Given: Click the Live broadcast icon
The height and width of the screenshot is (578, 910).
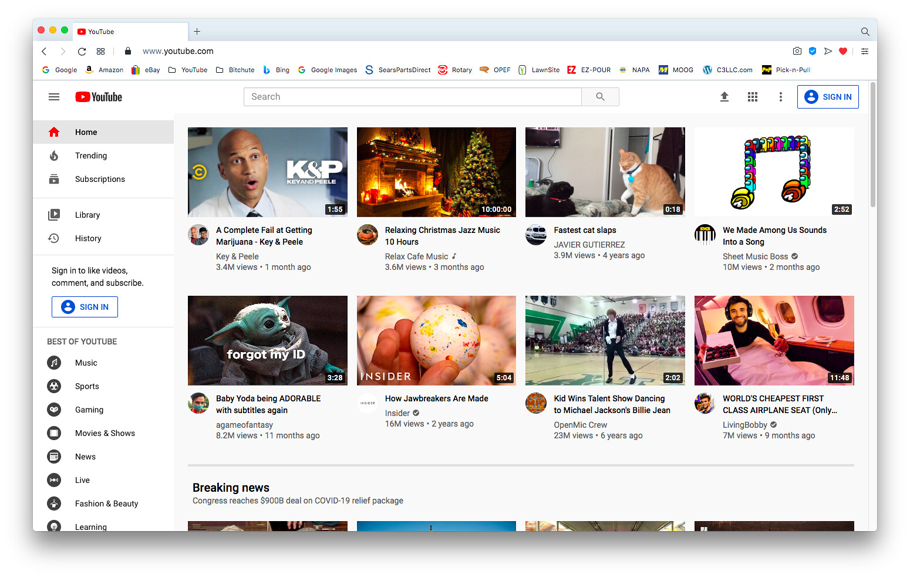Looking at the screenshot, I should pyautogui.click(x=54, y=480).
